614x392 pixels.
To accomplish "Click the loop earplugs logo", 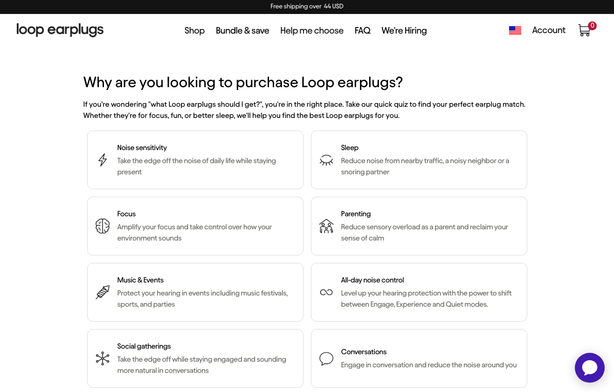I will click(x=60, y=30).
